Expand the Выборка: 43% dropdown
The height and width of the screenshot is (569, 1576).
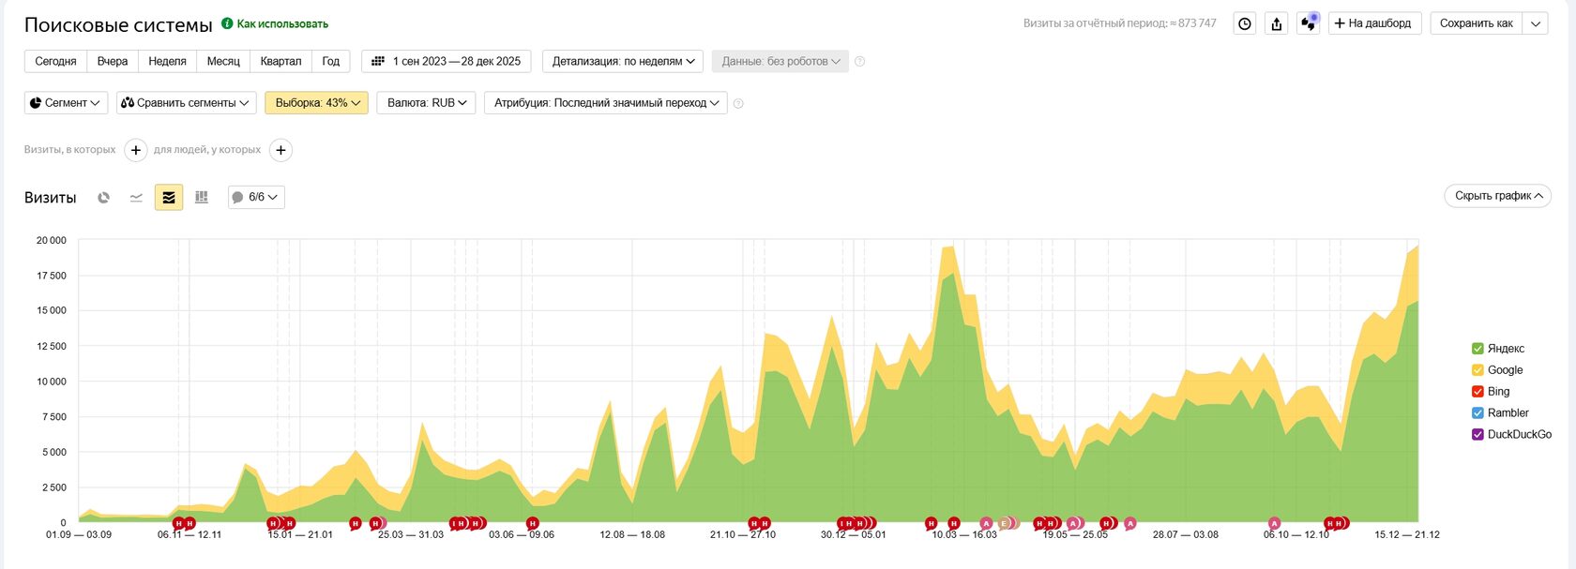pyautogui.click(x=317, y=103)
